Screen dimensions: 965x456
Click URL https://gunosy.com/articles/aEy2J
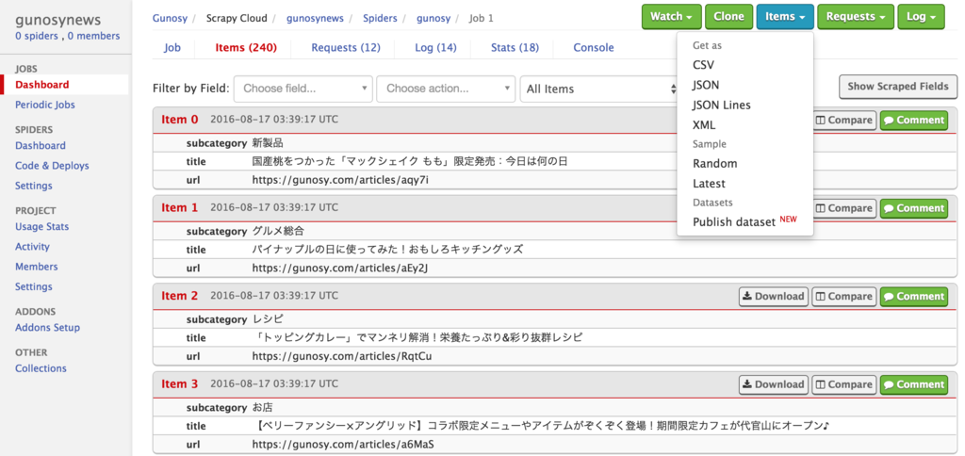(339, 269)
